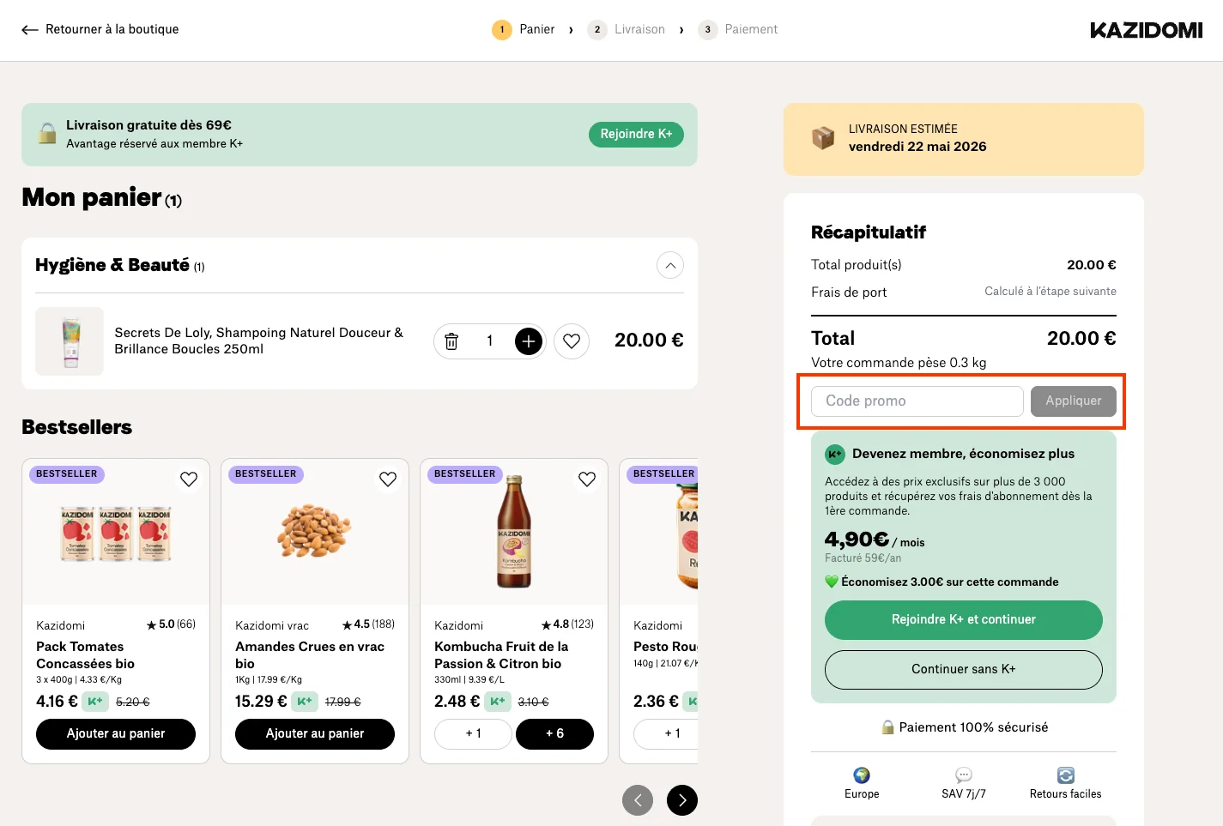
Task: Delete the Secrets De Loly shampoo from cart
Action: click(451, 341)
